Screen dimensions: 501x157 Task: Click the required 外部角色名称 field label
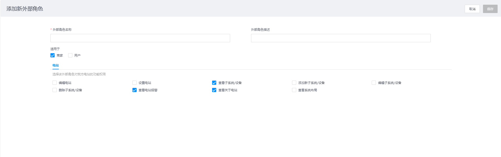62,30
